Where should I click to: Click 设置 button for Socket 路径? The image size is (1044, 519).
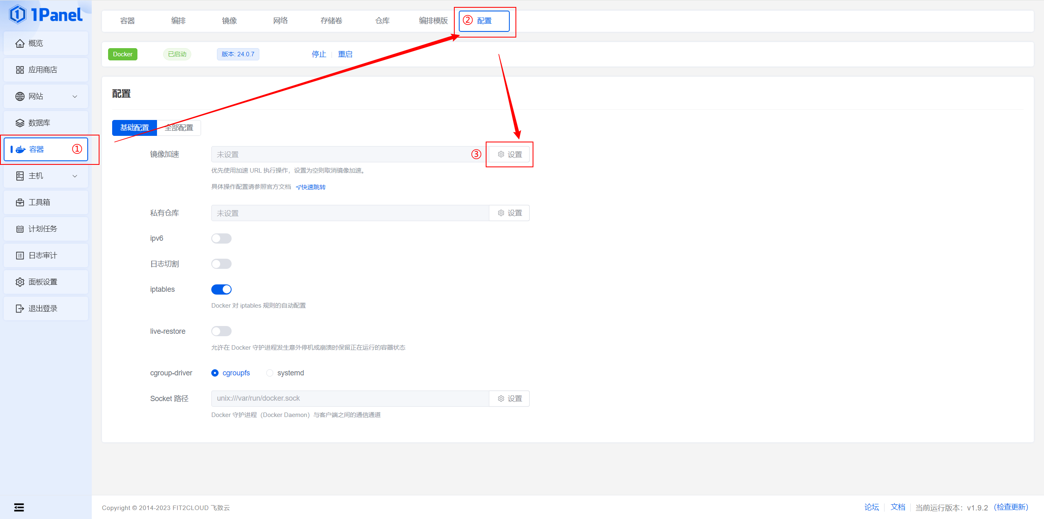pos(509,399)
